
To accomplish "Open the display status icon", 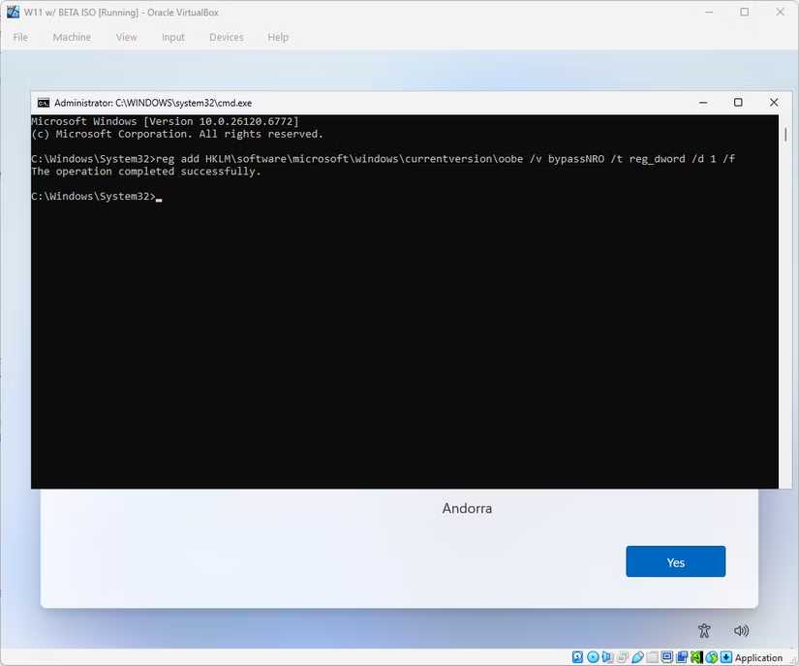I will [x=665, y=656].
